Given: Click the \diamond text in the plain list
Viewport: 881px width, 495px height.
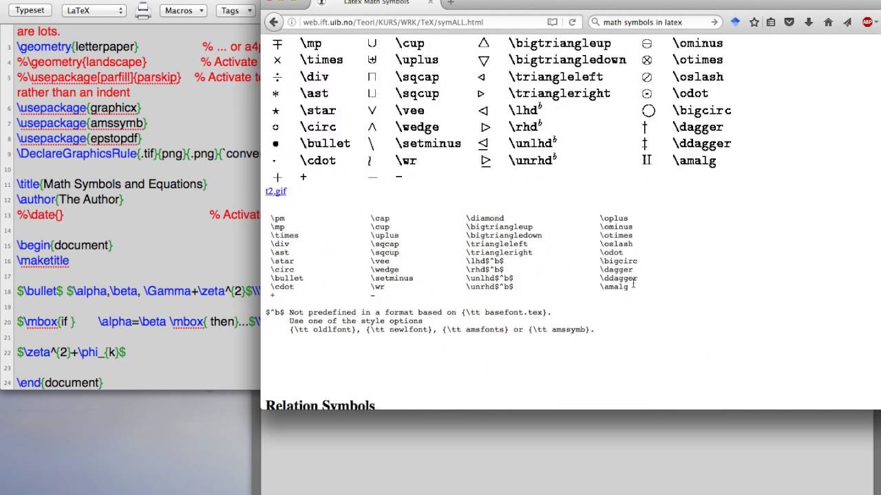Looking at the screenshot, I should 485,219.
